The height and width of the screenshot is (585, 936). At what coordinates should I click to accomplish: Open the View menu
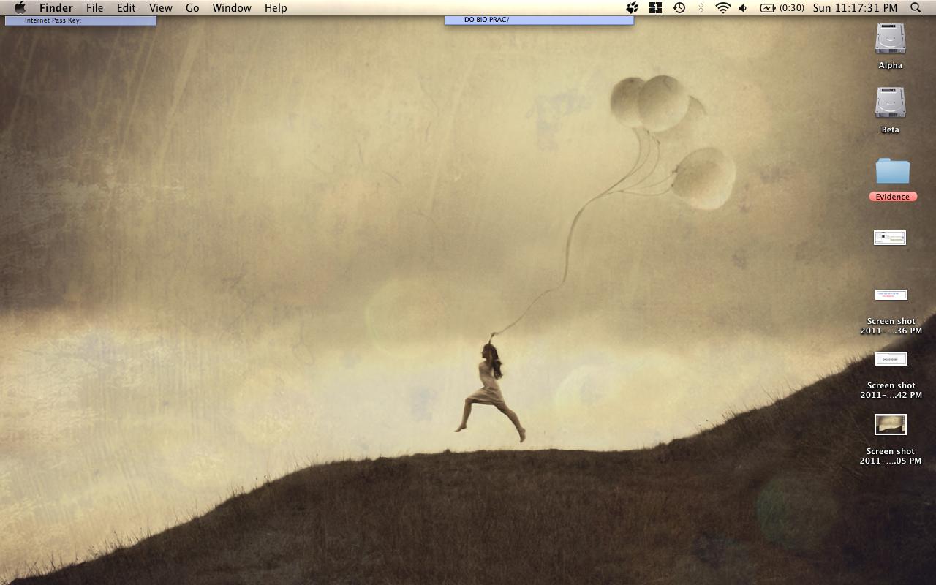coord(161,8)
